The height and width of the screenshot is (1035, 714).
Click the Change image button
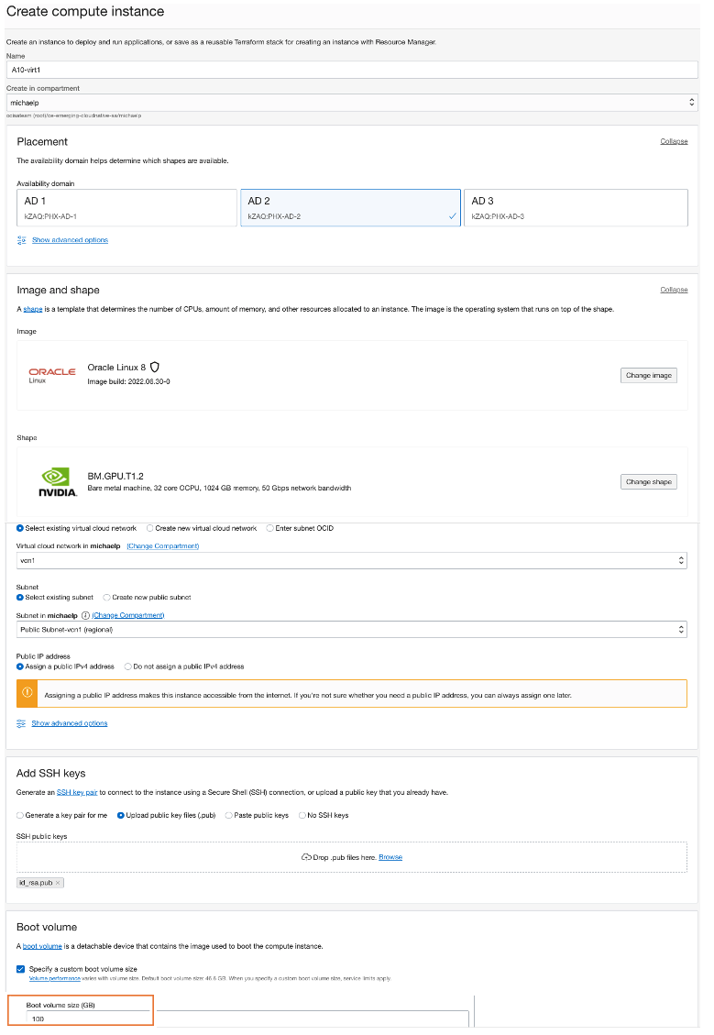point(648,375)
